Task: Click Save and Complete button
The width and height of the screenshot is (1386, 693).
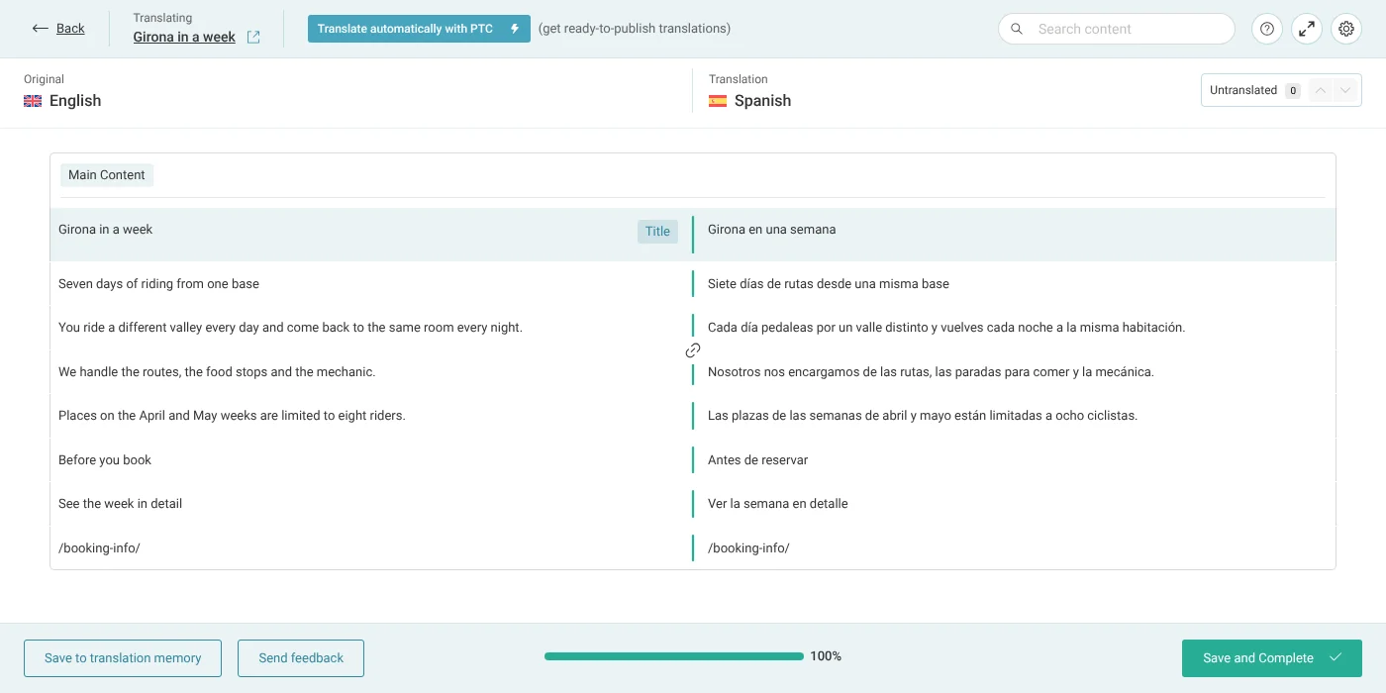Action: pyautogui.click(x=1272, y=658)
